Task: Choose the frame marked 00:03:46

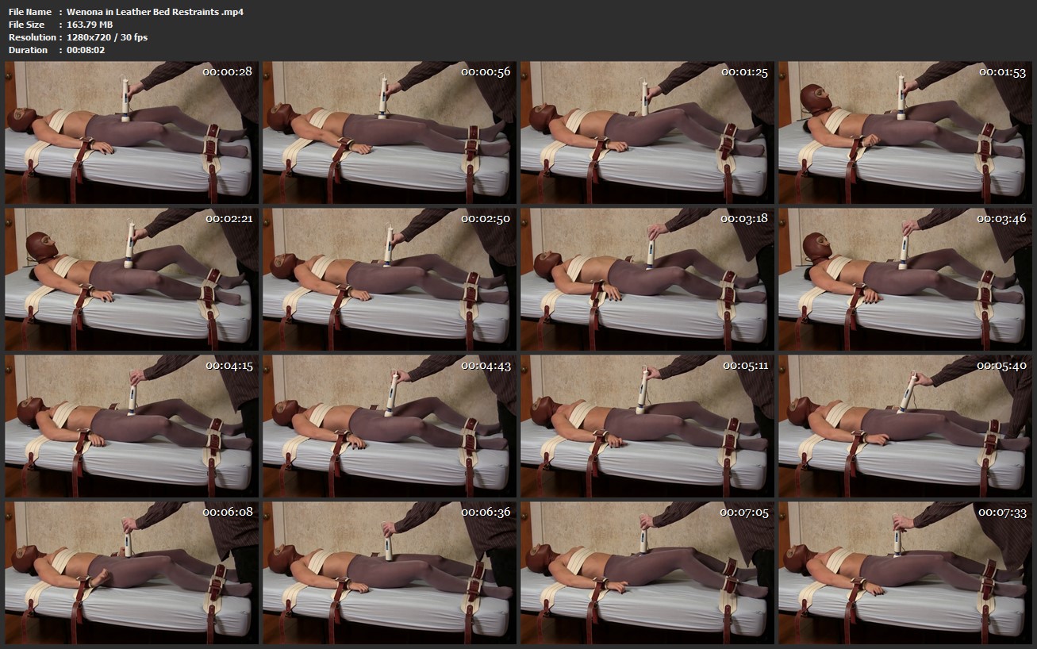Action: pyautogui.click(x=905, y=280)
